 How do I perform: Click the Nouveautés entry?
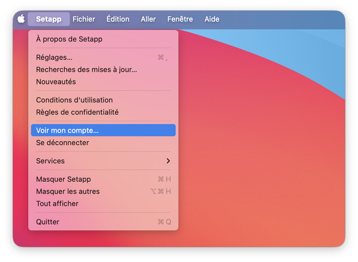[103, 82]
